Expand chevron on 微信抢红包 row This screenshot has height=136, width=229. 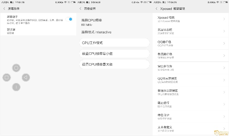224,55
